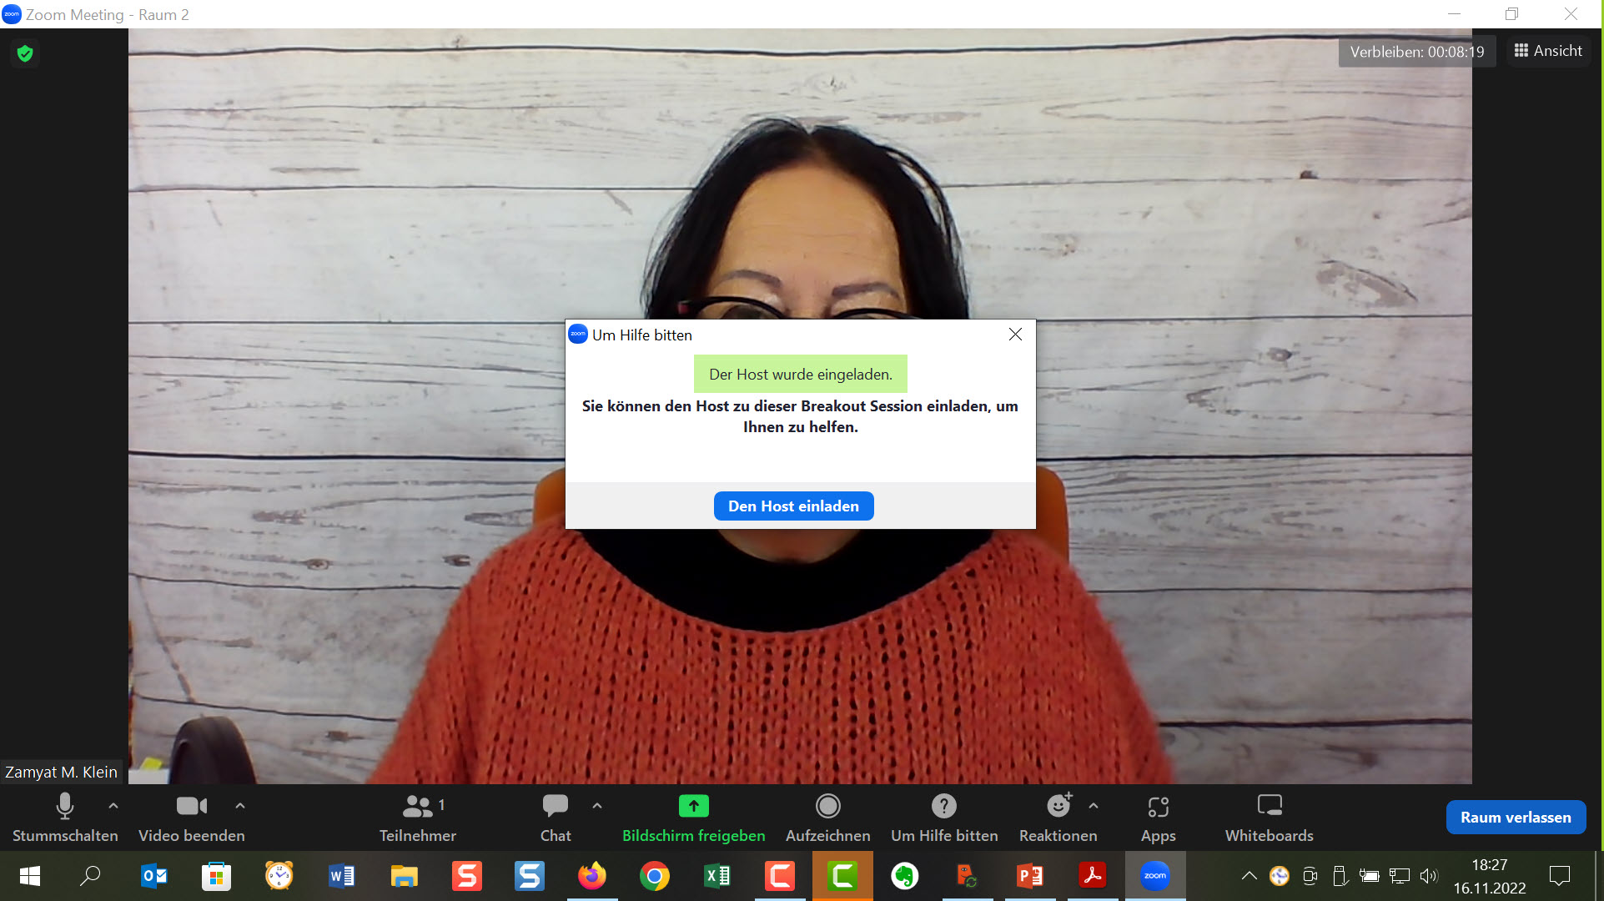Screen dimensions: 1604x901
Task: Open the Teilnehmer participants panel
Action: 417,816
